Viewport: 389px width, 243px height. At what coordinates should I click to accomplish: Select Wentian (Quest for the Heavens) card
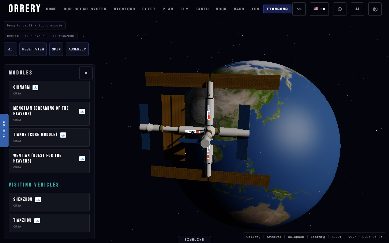[49, 161]
